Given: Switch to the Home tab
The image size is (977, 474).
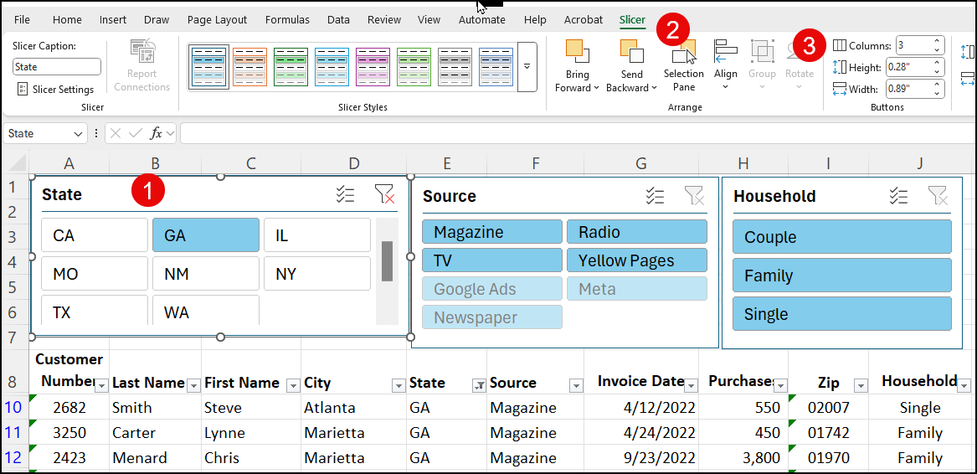Looking at the screenshot, I should [67, 19].
